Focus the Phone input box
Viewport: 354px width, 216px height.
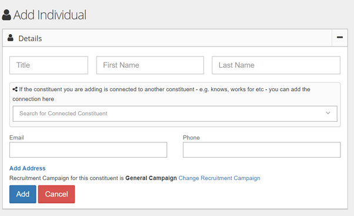pyautogui.click(x=262, y=150)
